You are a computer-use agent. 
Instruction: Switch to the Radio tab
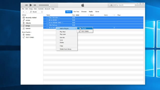pyautogui.click(x=91, y=12)
